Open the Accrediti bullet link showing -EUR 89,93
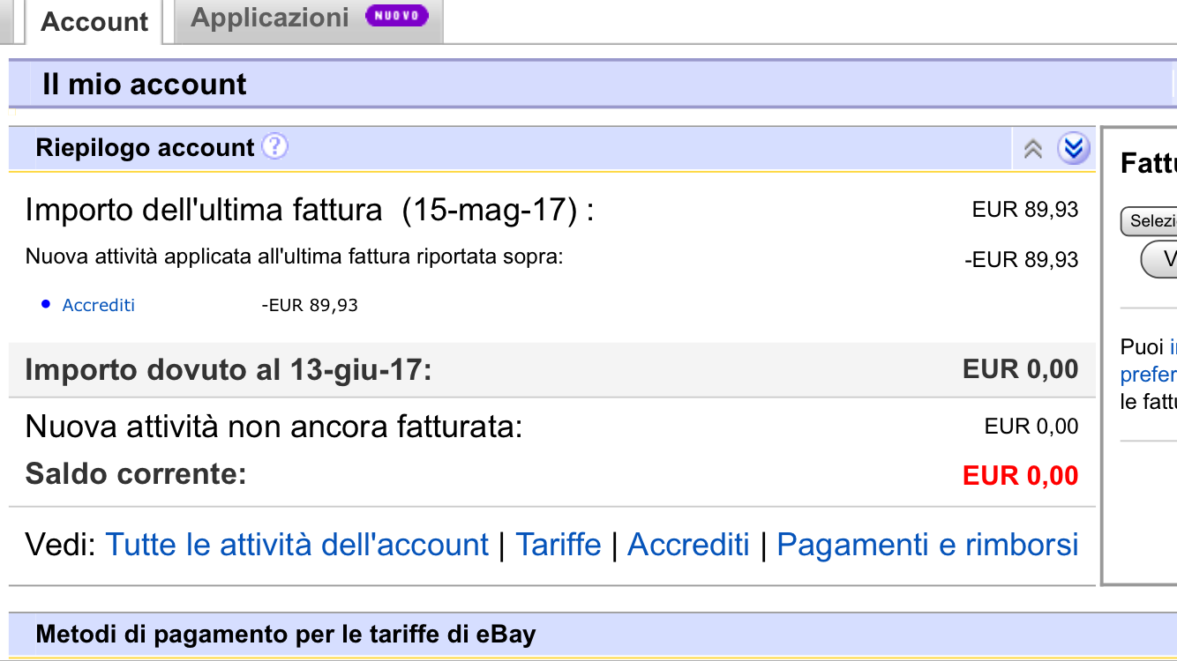1177x661 pixels. (x=99, y=305)
